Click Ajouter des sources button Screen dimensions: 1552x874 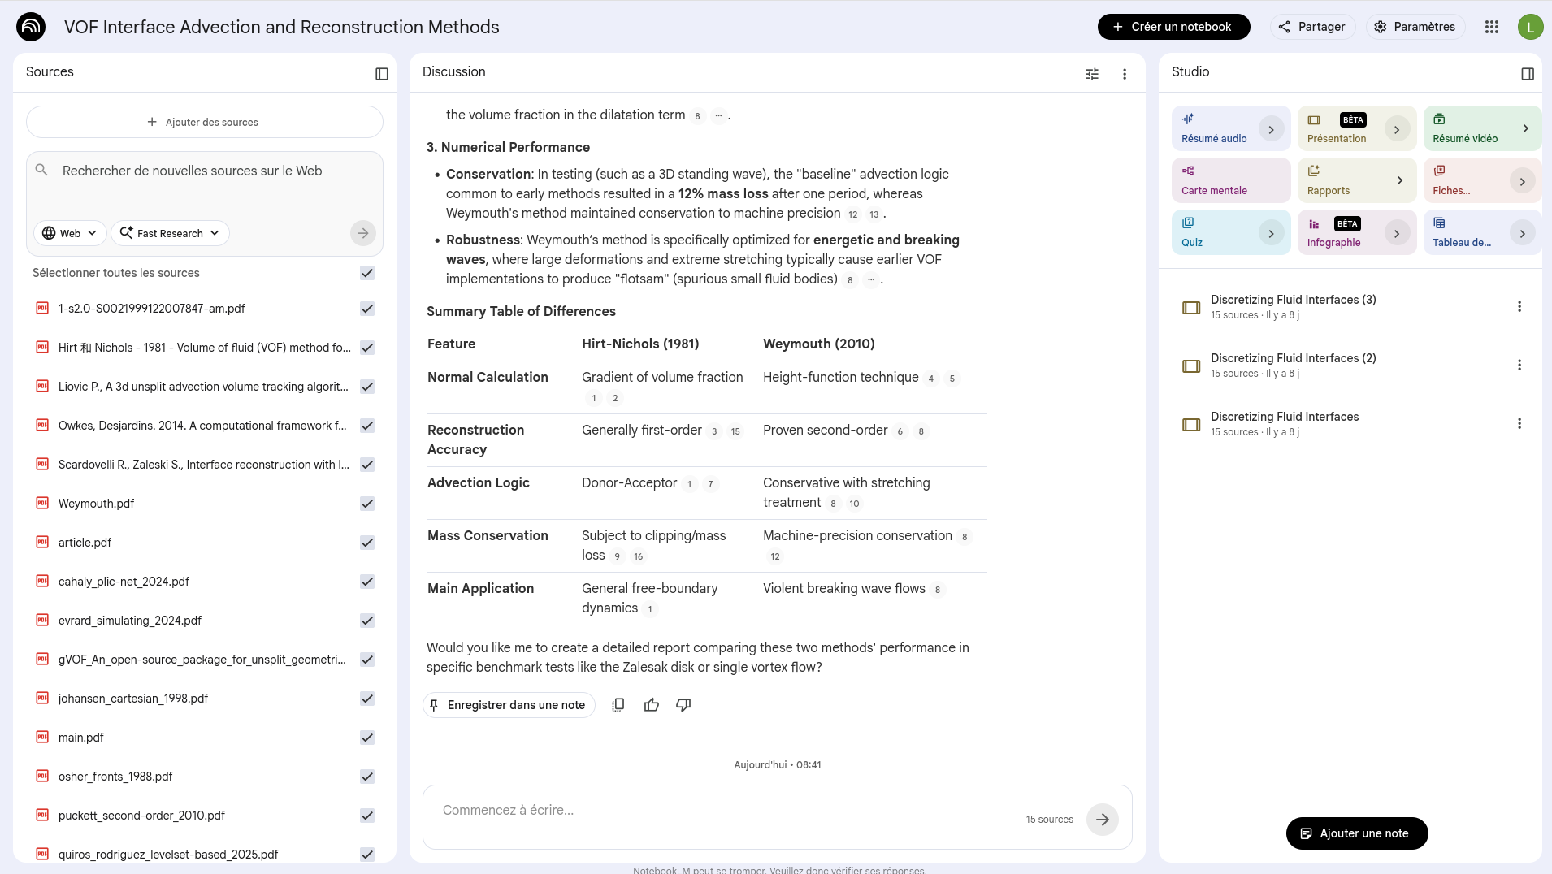point(205,122)
